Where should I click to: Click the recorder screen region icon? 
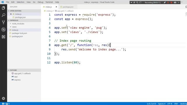tap(140, 3)
